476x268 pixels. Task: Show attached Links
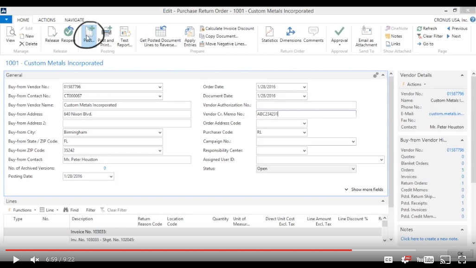(393, 44)
